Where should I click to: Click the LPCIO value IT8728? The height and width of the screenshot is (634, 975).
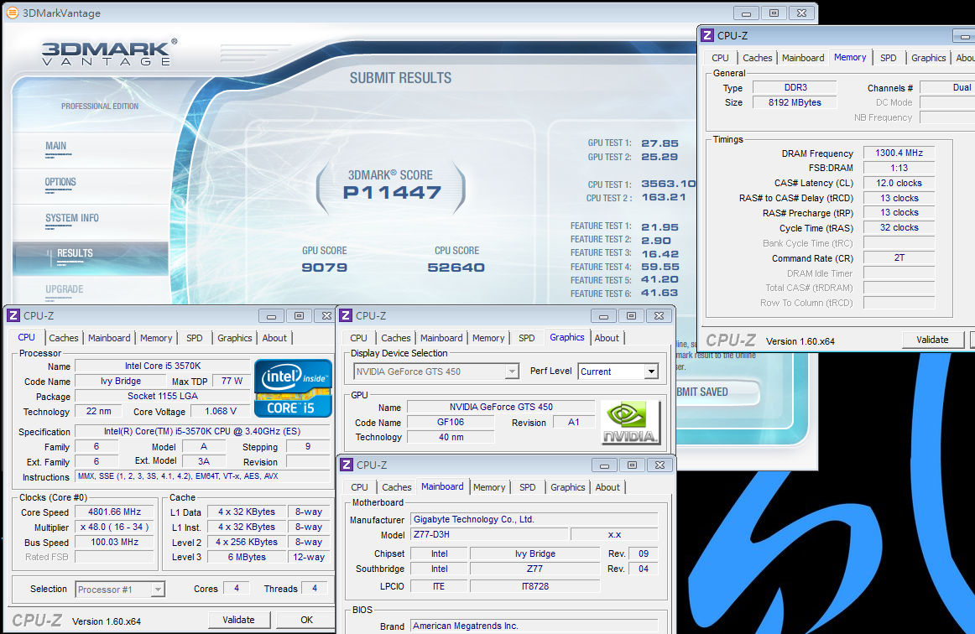[534, 586]
